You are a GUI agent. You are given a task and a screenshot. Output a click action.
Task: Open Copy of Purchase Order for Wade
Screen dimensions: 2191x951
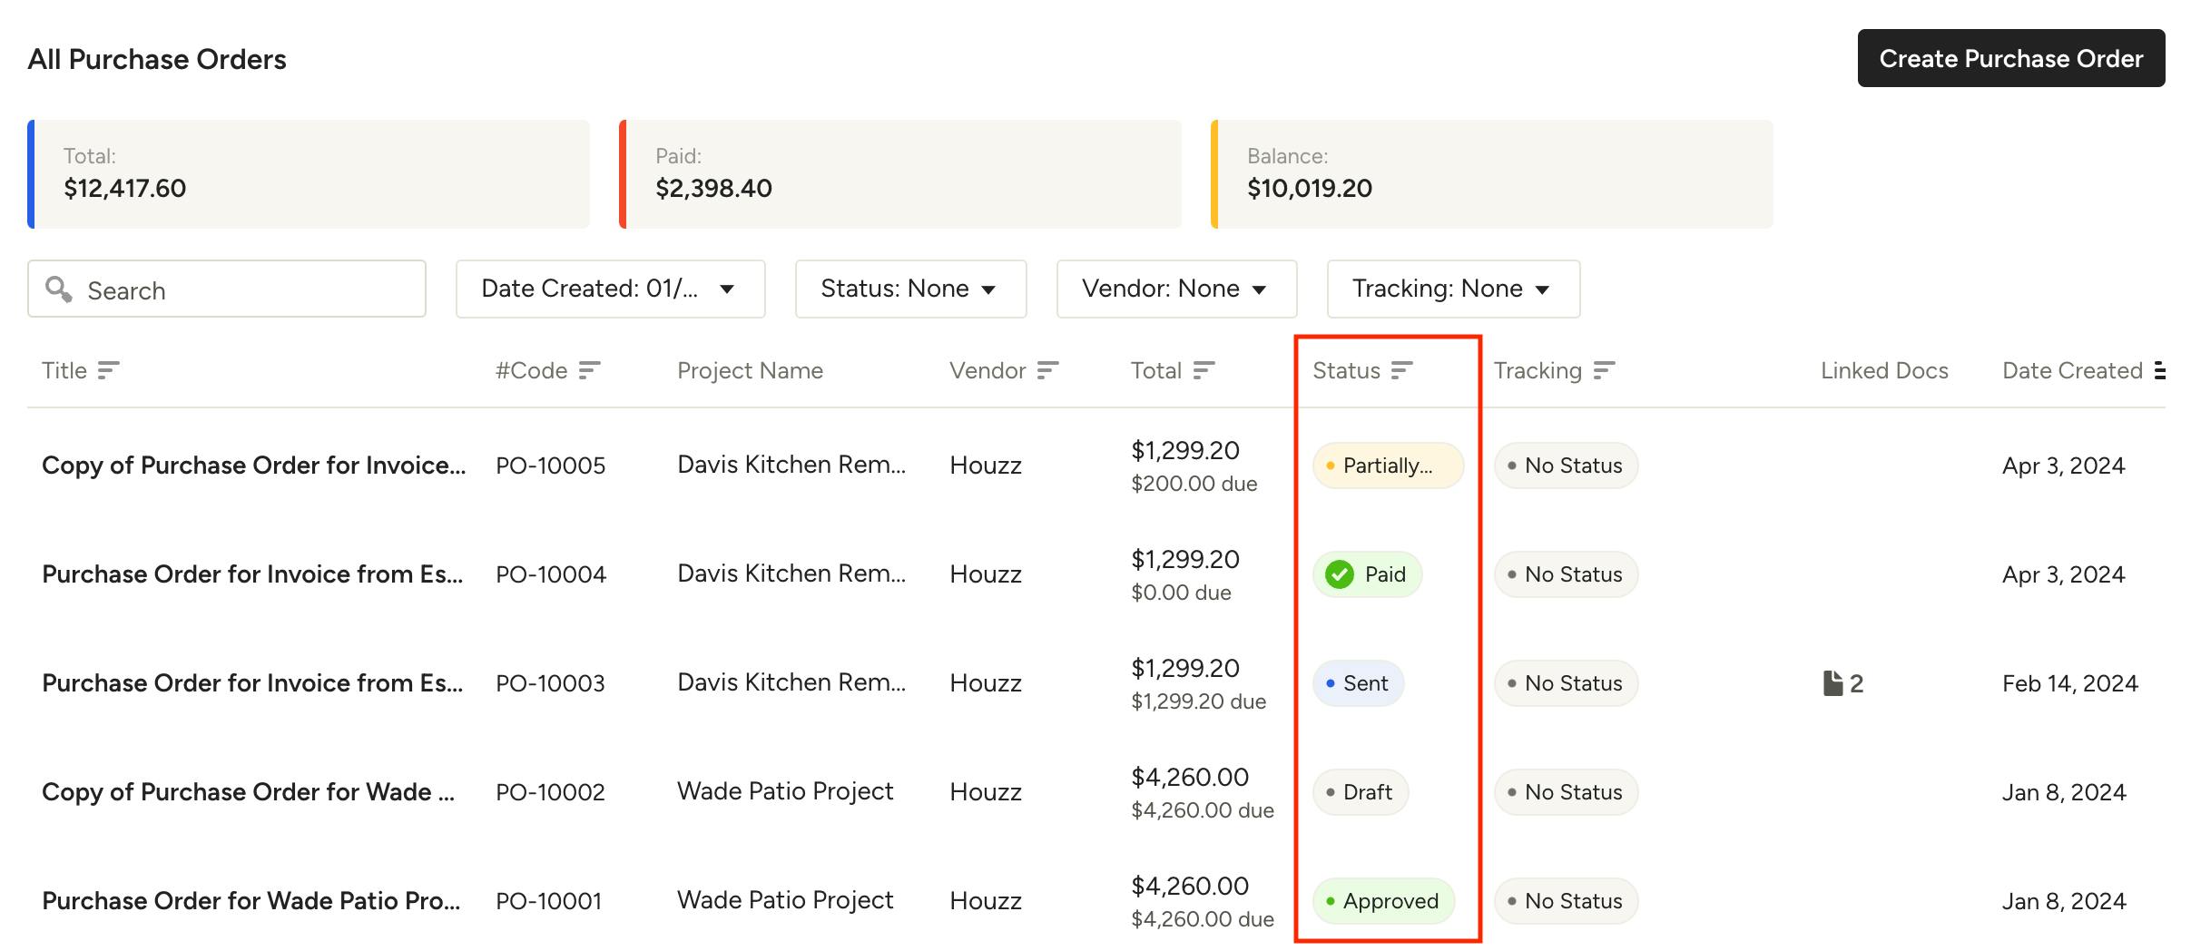pyautogui.click(x=248, y=792)
